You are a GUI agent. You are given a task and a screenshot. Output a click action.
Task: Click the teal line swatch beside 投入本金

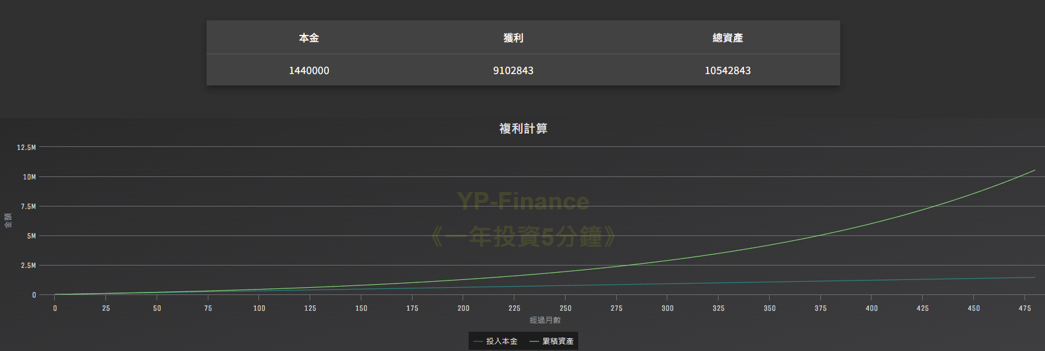[x=478, y=341]
